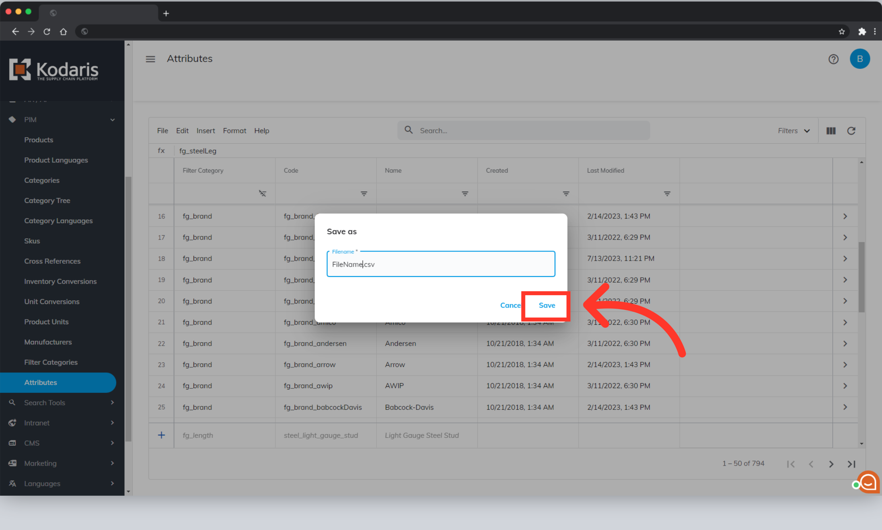The image size is (882, 530).
Task: Open the Last Modified column filter
Action: [667, 193]
